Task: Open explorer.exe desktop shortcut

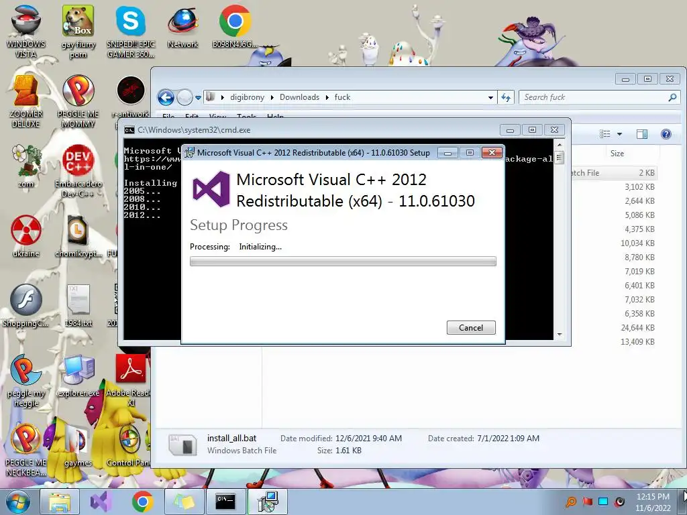Action: click(x=78, y=376)
